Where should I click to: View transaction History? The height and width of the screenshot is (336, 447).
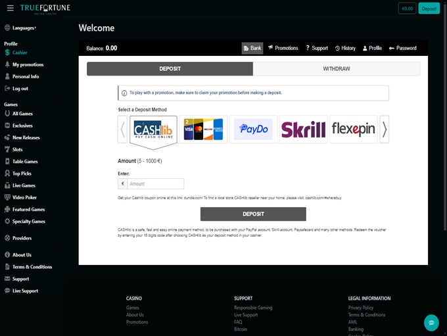click(345, 48)
